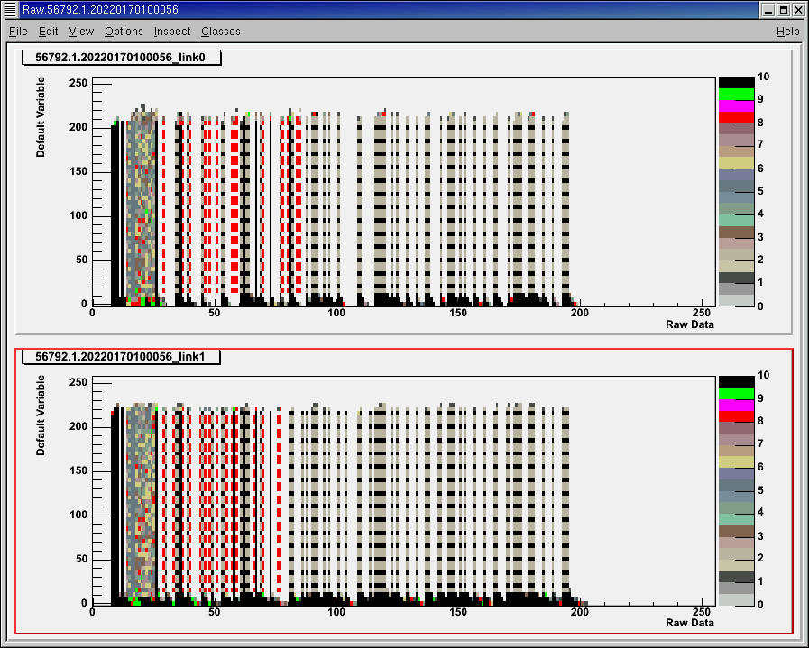Open the Edit menu
Image resolution: width=809 pixels, height=648 pixels.
click(x=48, y=31)
